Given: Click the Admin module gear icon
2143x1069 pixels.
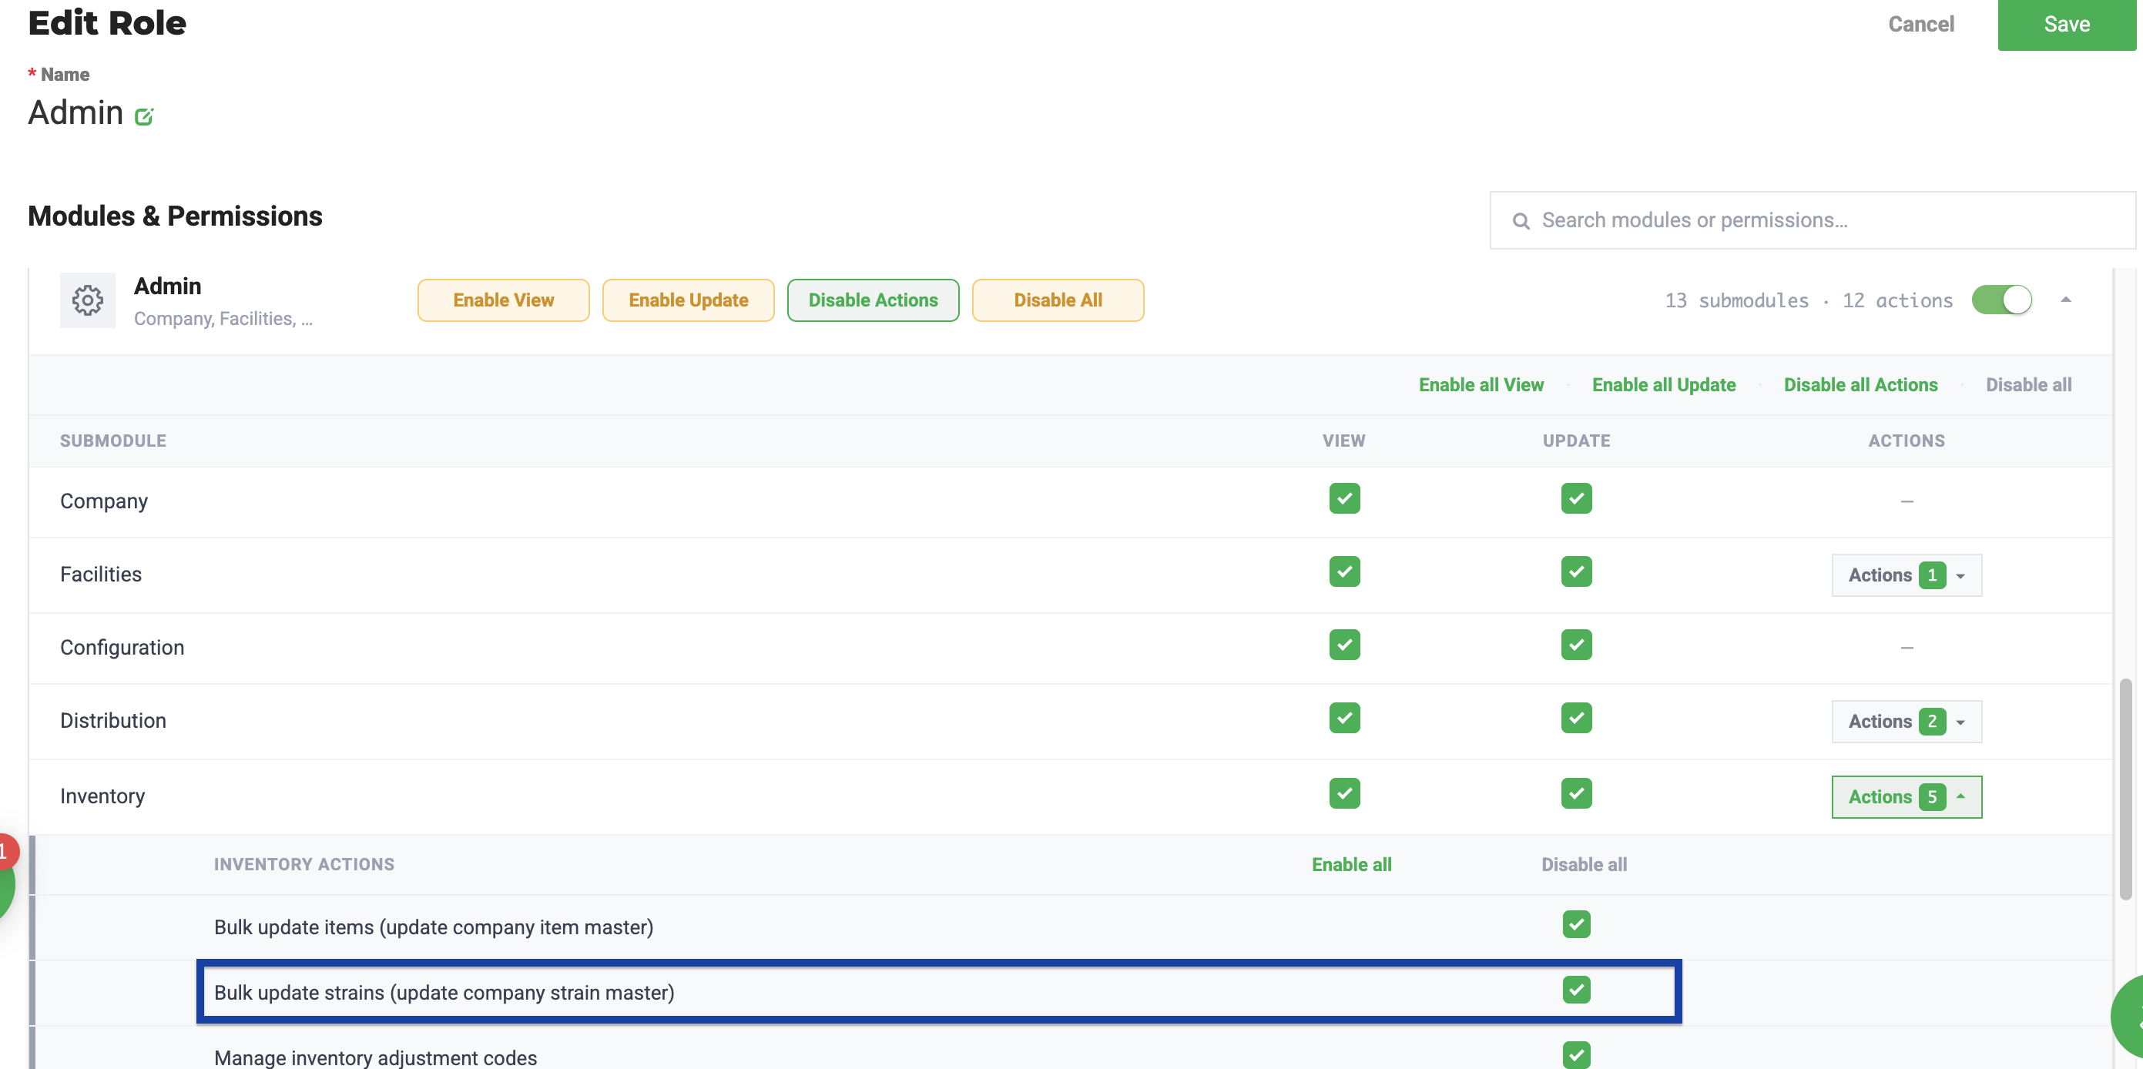Looking at the screenshot, I should click(87, 300).
